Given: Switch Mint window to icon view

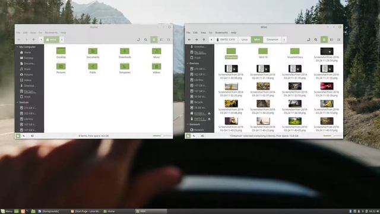Looking at the screenshot, I should click(324, 40).
